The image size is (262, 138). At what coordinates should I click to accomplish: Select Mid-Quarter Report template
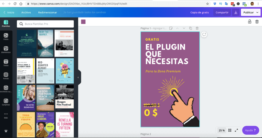tap(45, 71)
